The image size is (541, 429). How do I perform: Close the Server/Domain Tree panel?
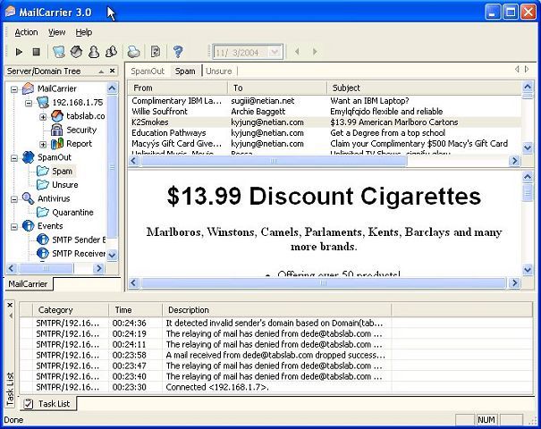tap(112, 71)
